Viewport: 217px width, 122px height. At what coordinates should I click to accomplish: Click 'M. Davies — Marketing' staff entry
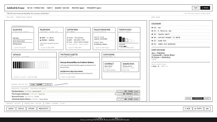point(161,57)
